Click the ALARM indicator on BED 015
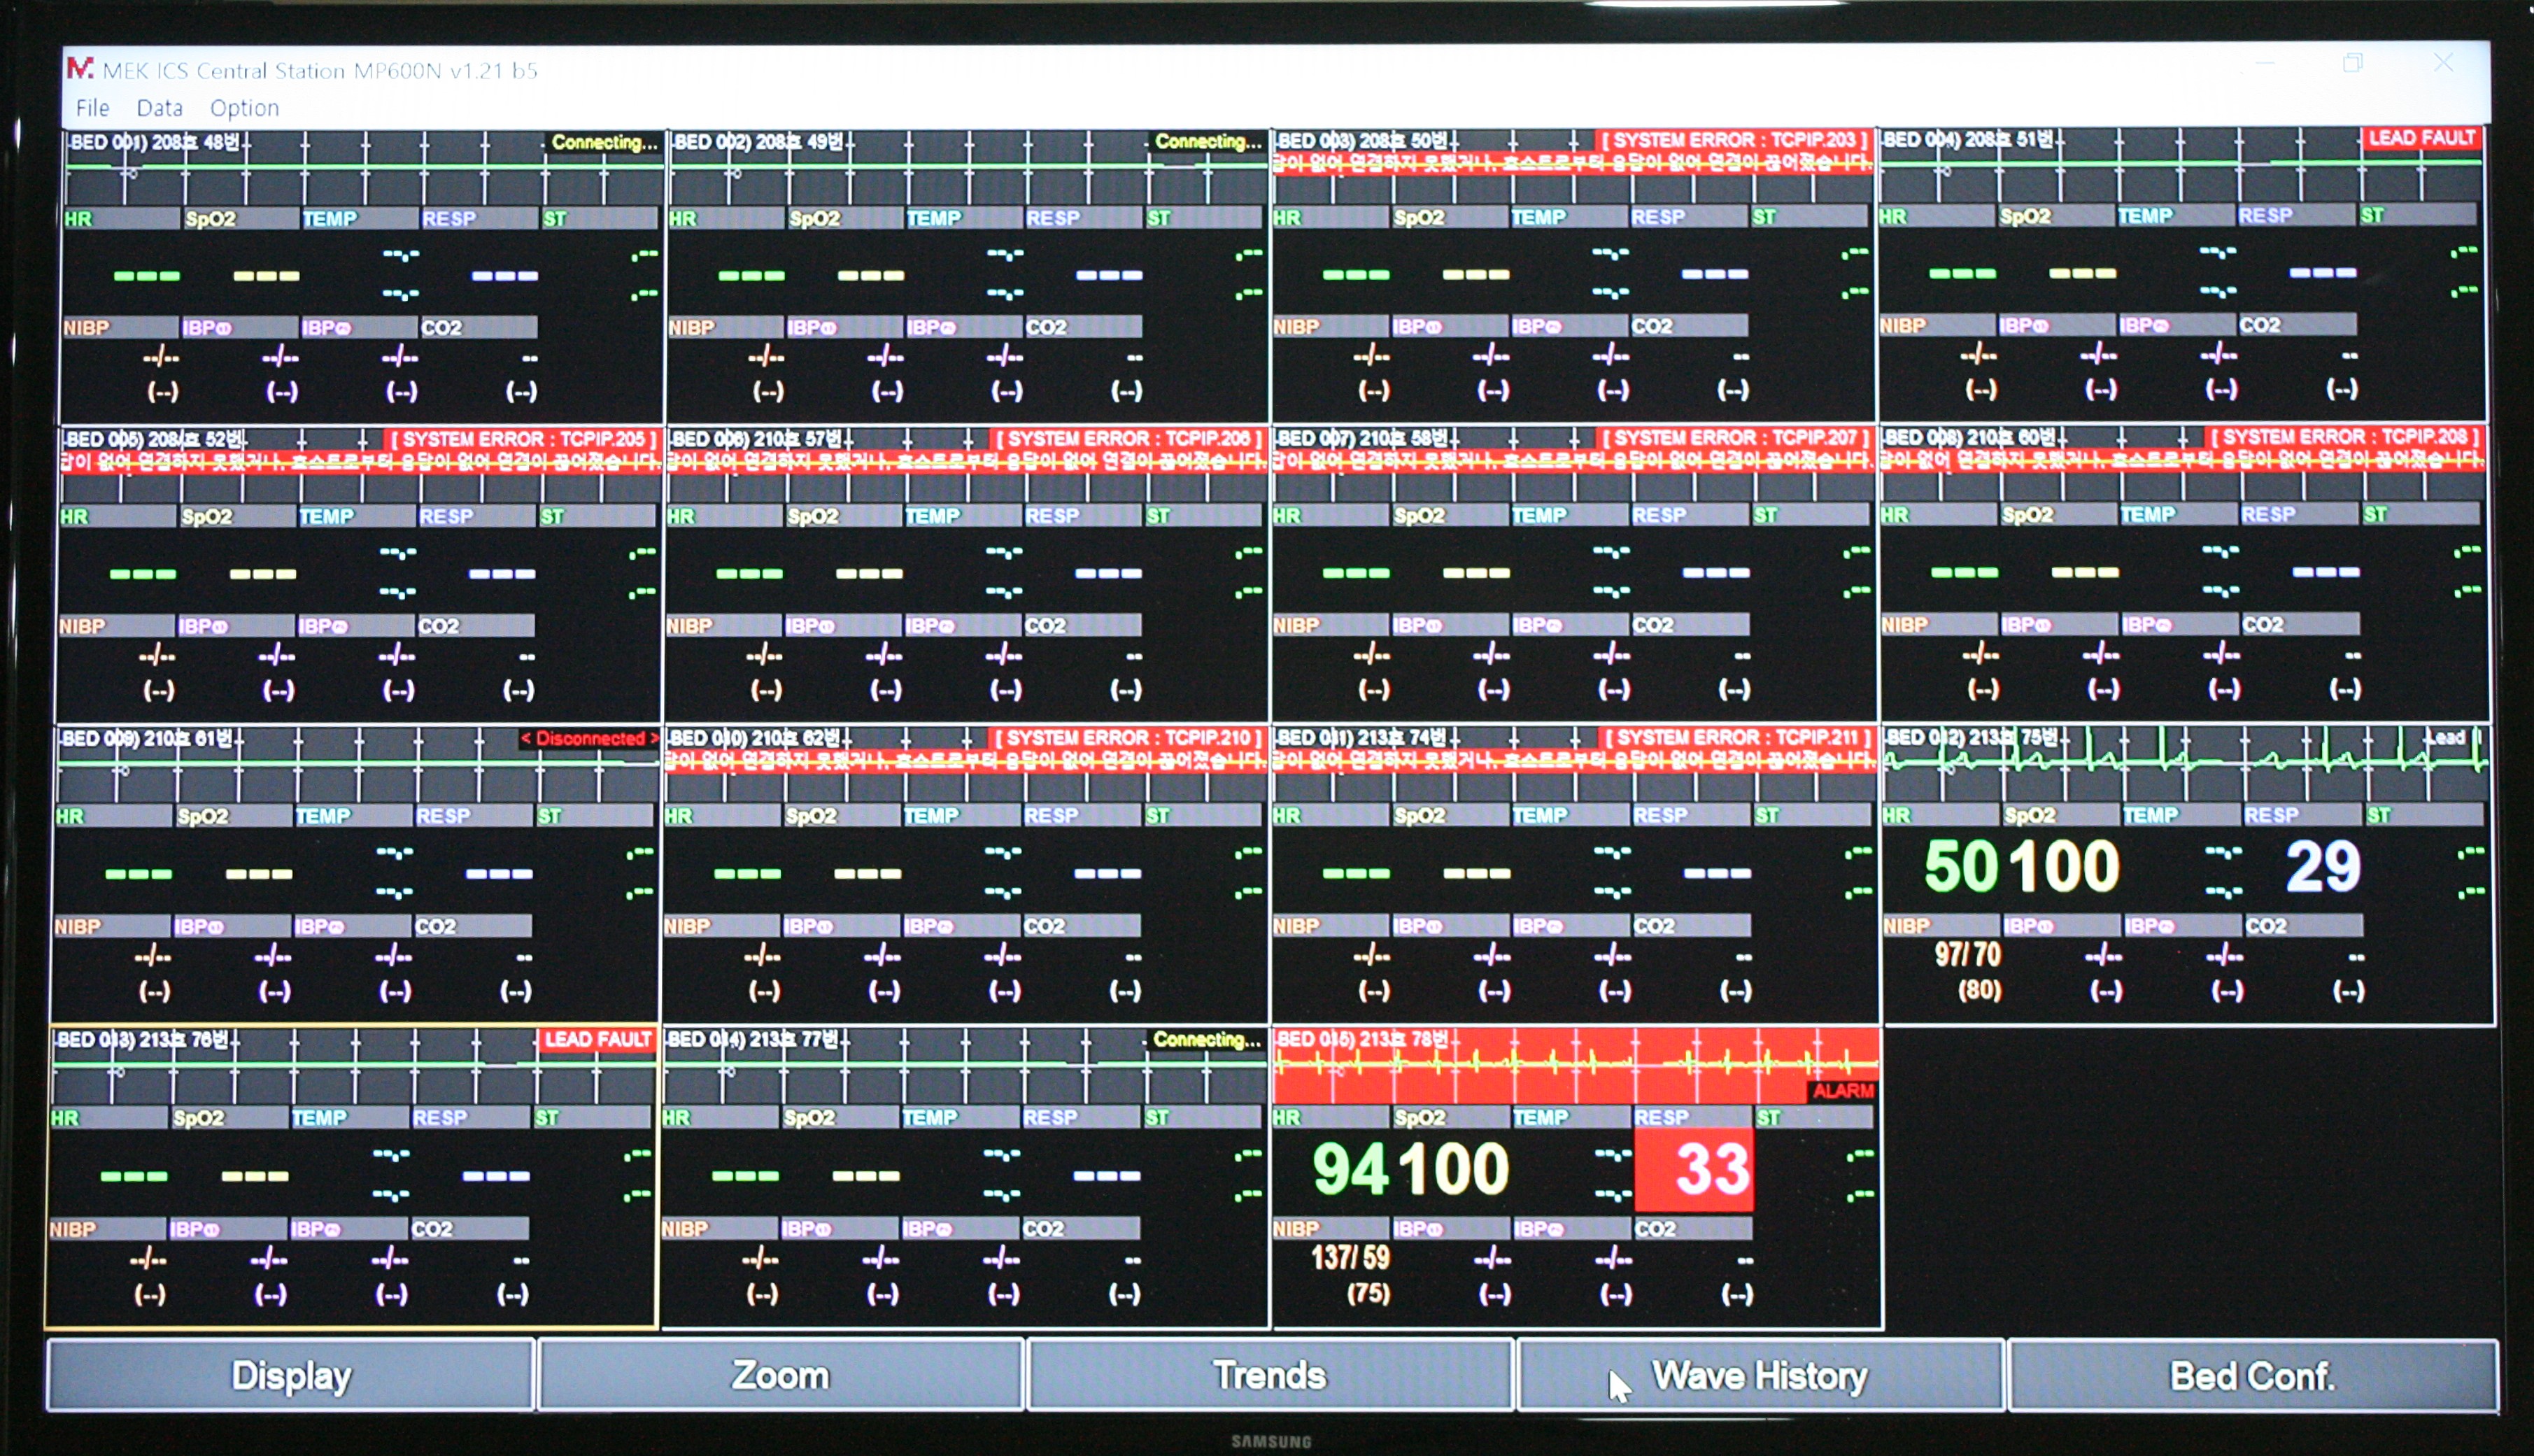The image size is (2534, 1456). [x=1842, y=1090]
